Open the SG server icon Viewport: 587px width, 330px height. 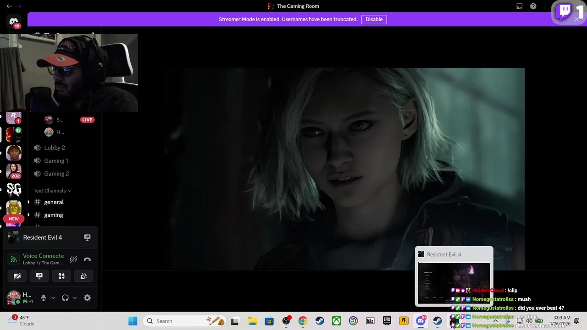coord(14,190)
